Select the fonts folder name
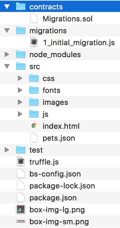The width and height of the screenshot is (120, 228). pos(51,90)
